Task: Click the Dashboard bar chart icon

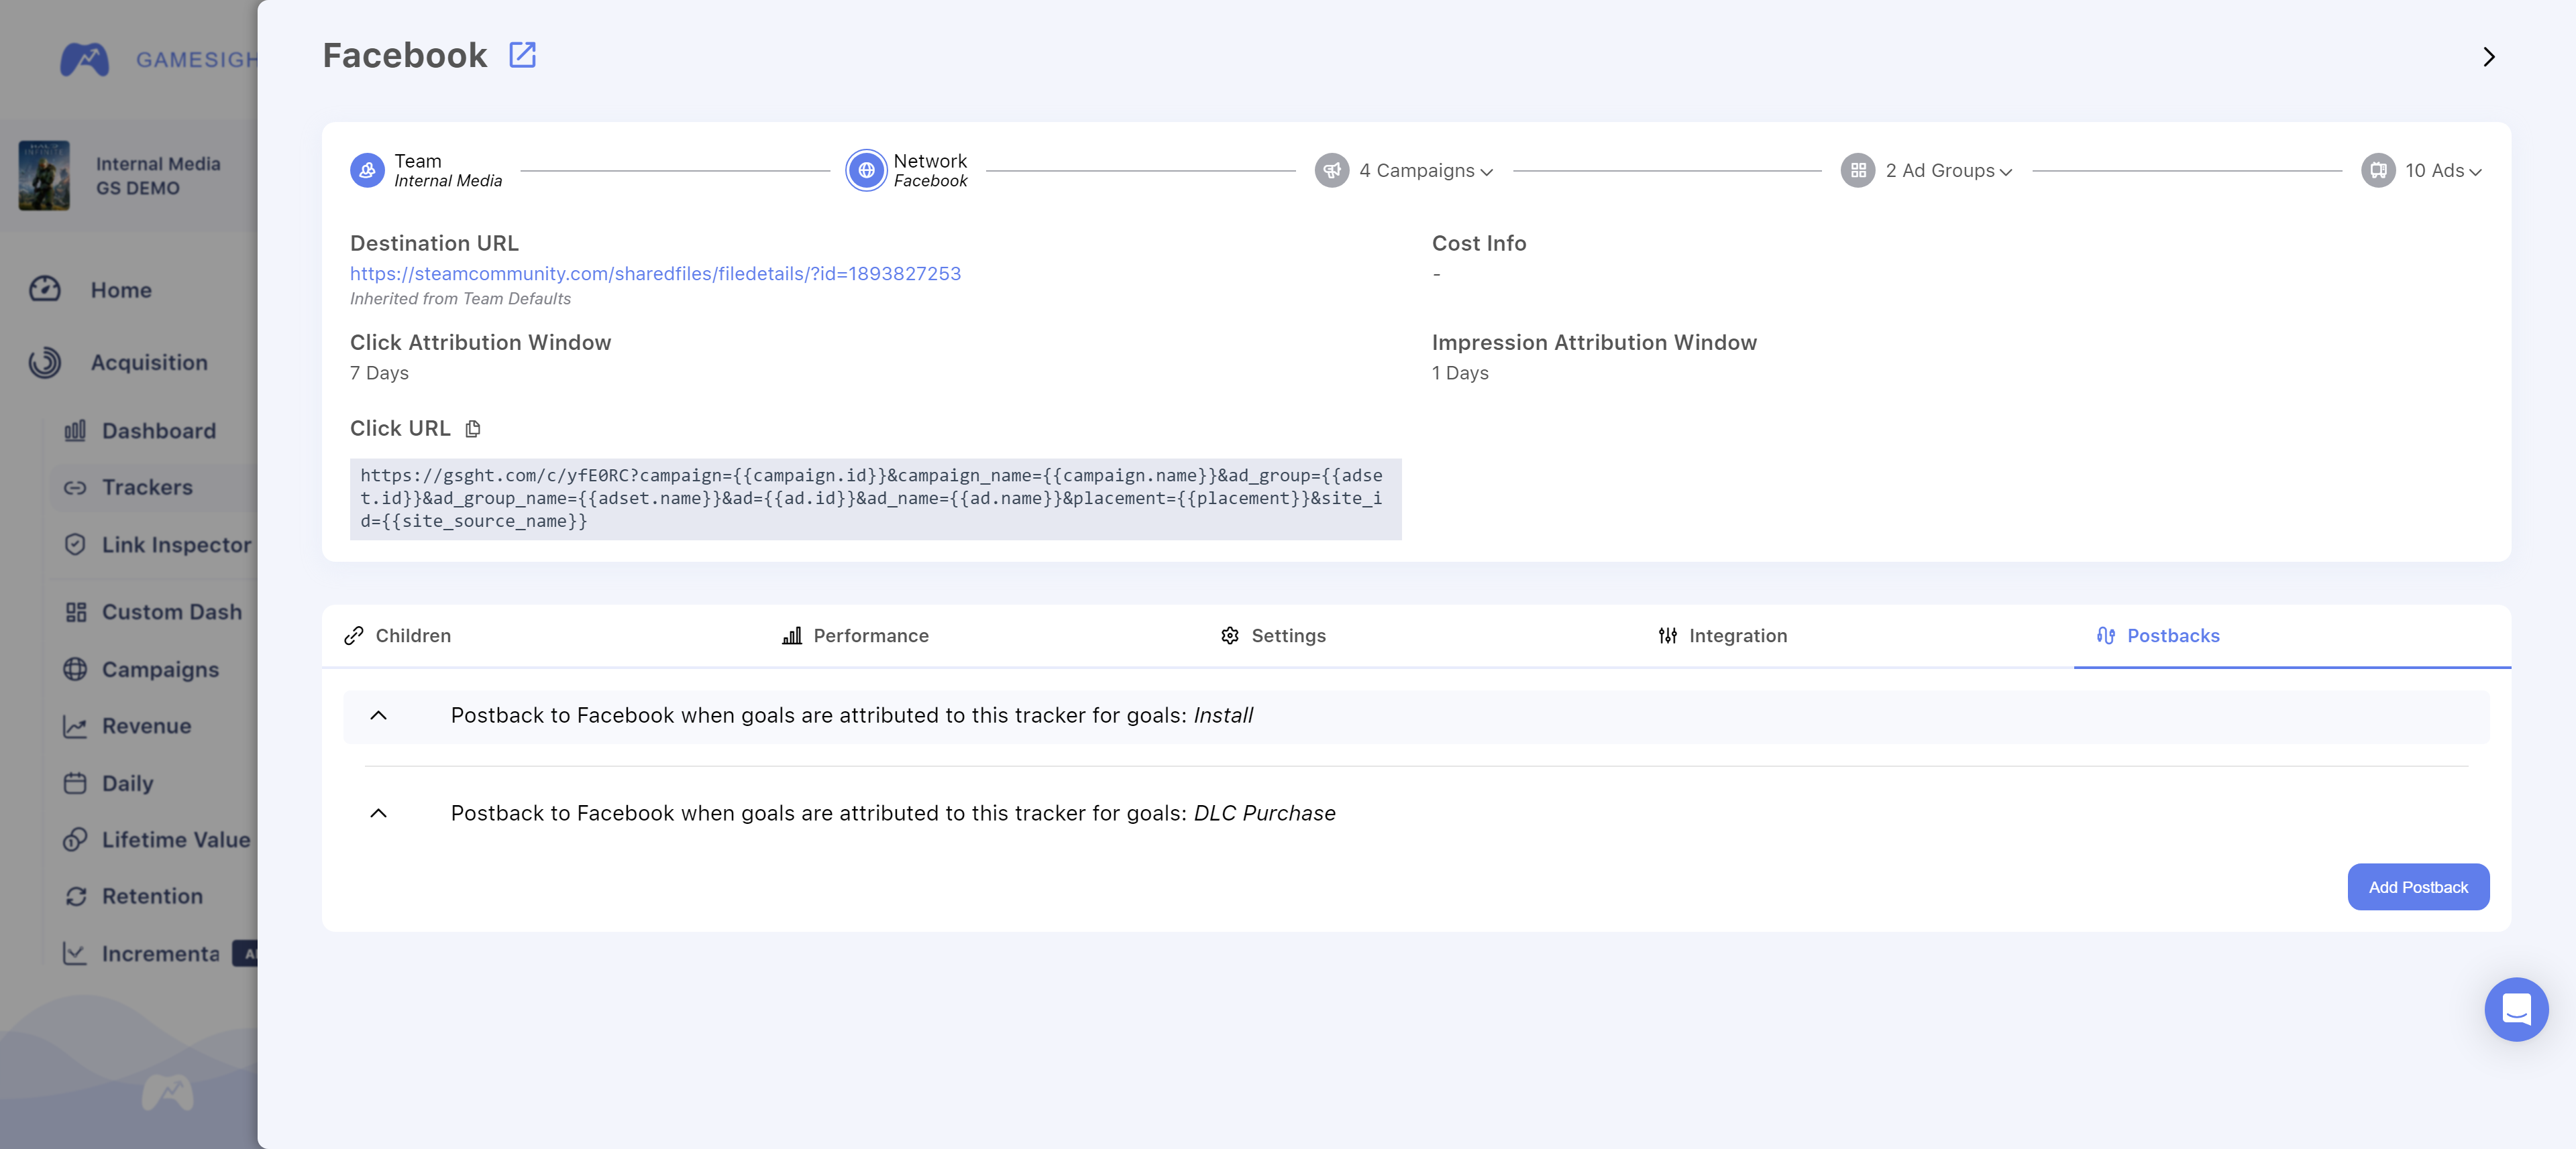Action: (75, 430)
